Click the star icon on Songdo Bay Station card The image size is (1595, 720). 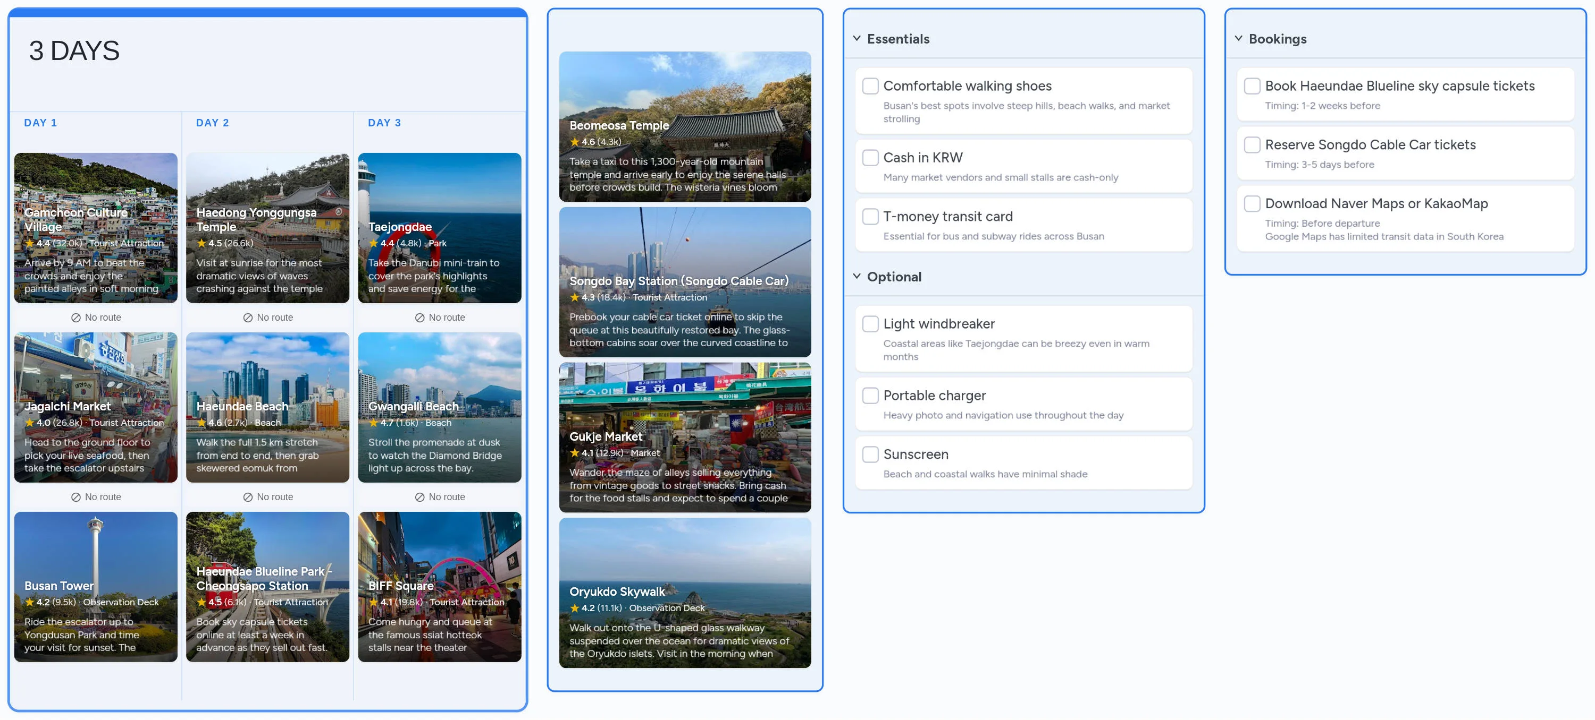(576, 297)
